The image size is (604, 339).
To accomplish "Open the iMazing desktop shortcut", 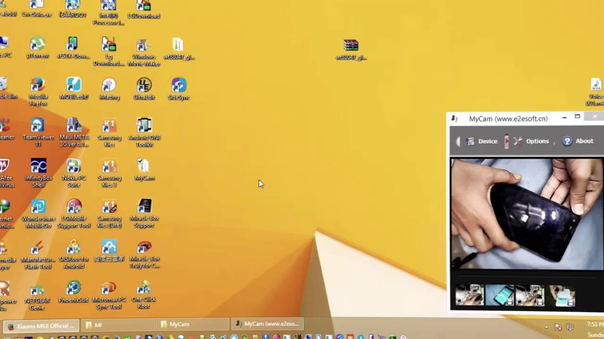I will (109, 89).
